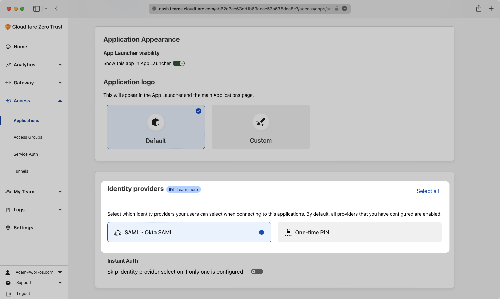Collapse the Access section chevron

click(x=60, y=101)
